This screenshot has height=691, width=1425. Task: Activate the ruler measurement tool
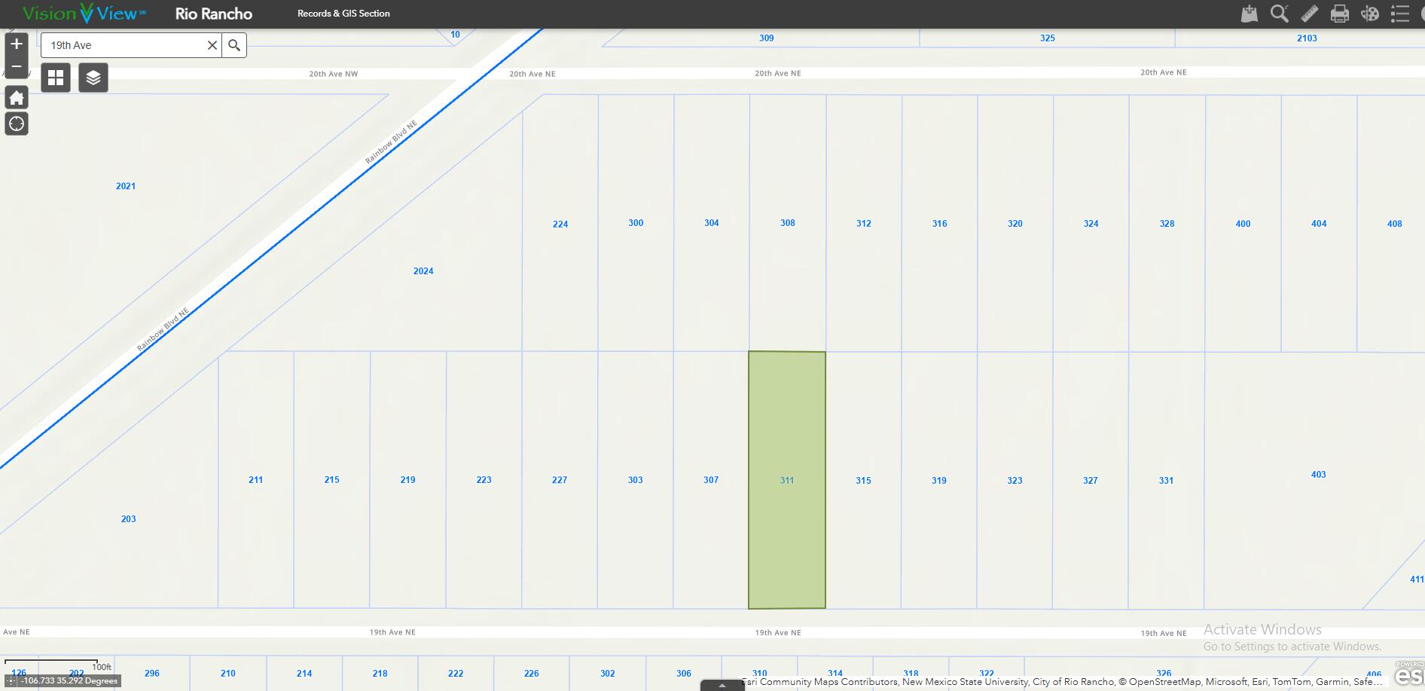point(1310,14)
